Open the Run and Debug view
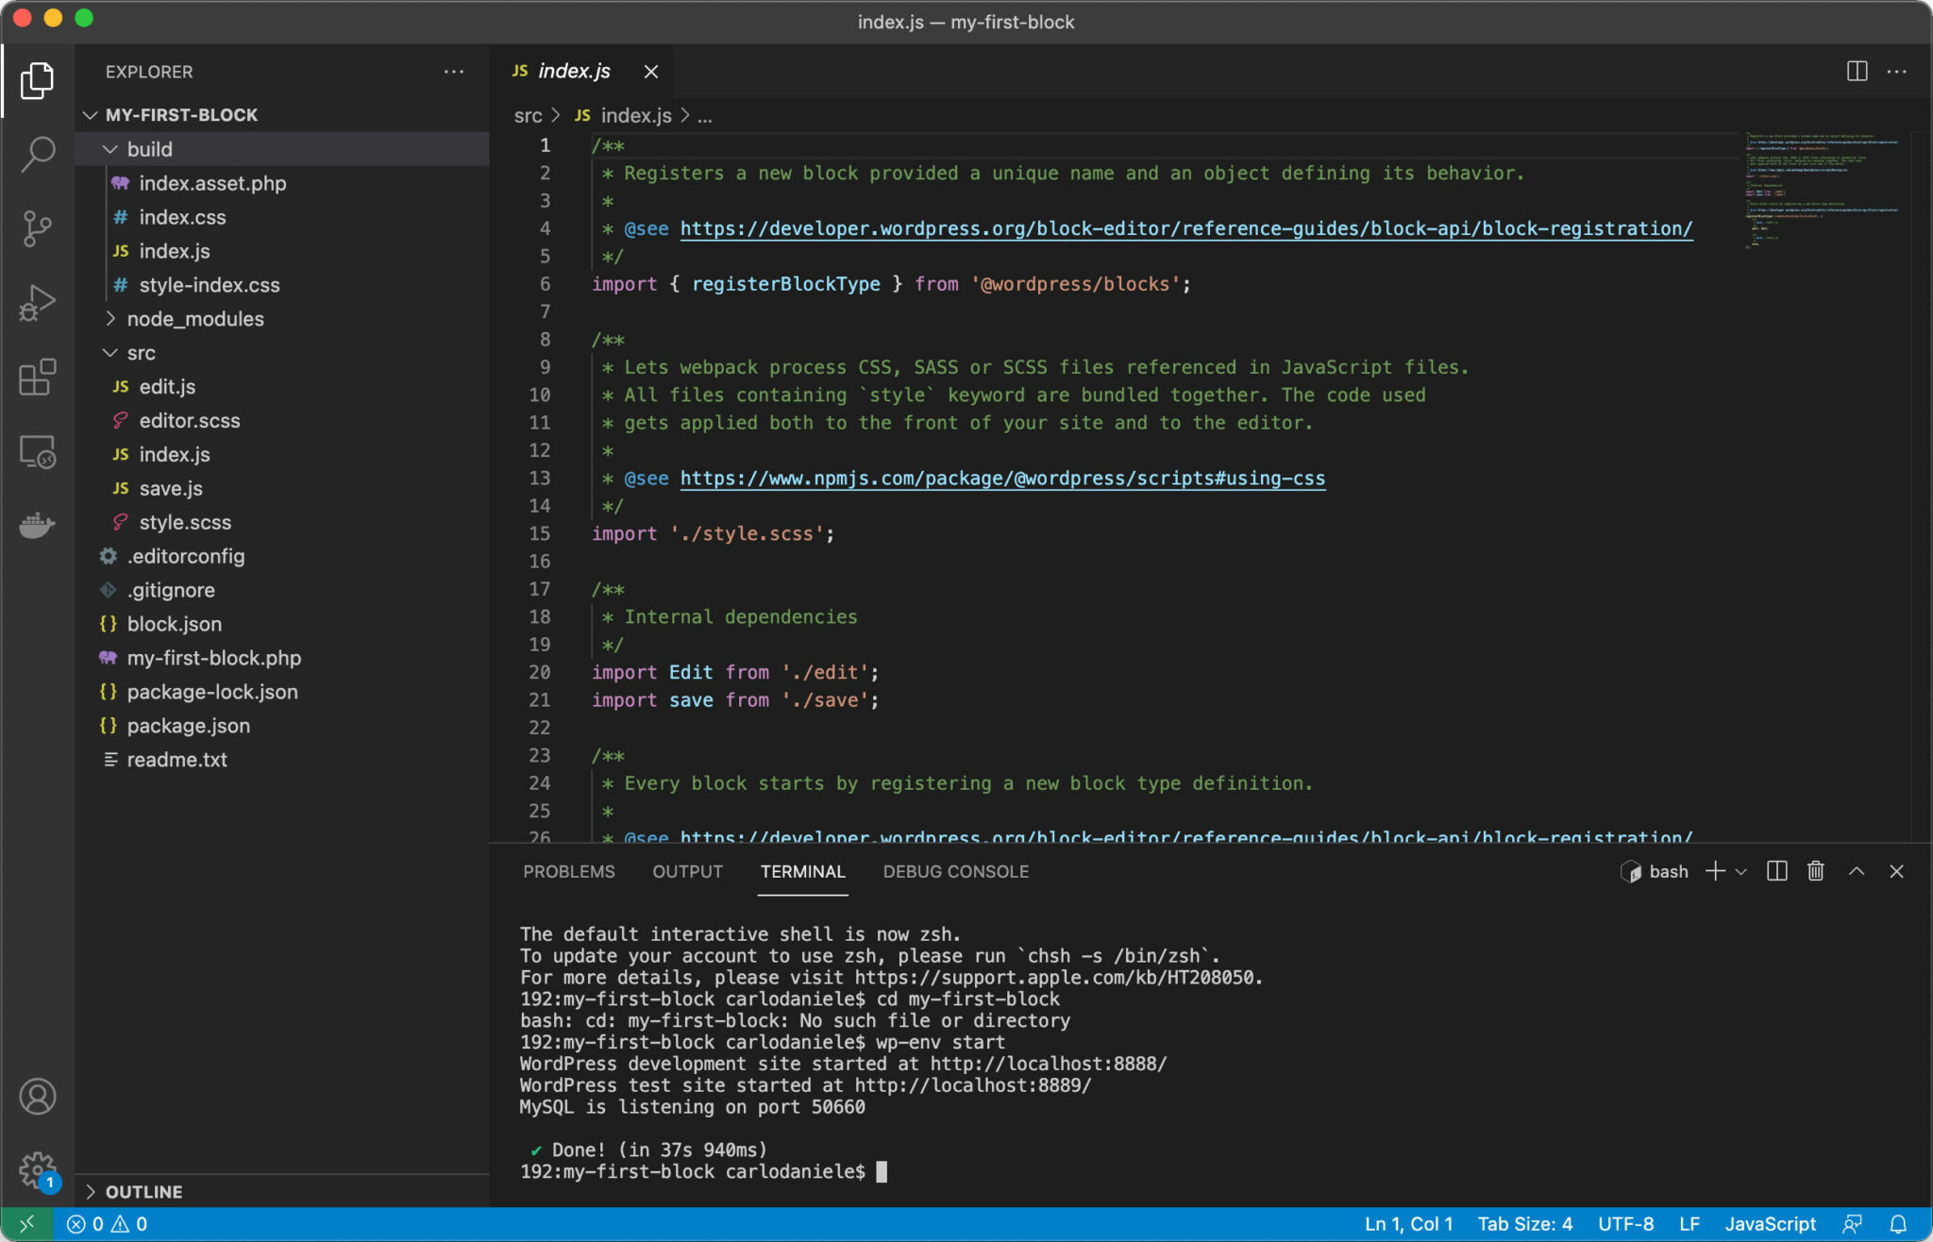 (37, 302)
